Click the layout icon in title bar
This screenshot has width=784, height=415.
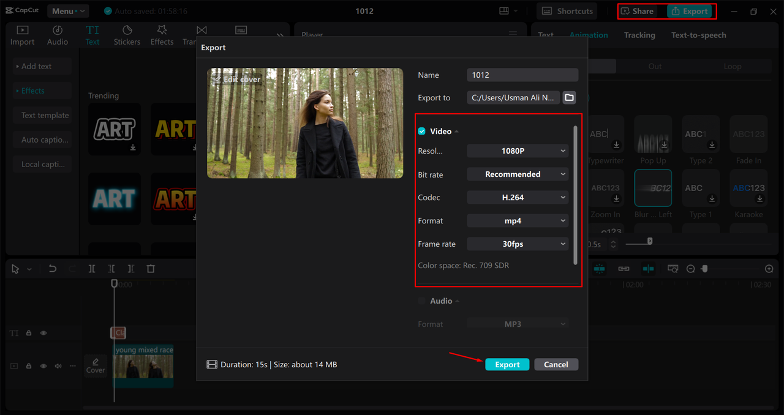click(504, 11)
